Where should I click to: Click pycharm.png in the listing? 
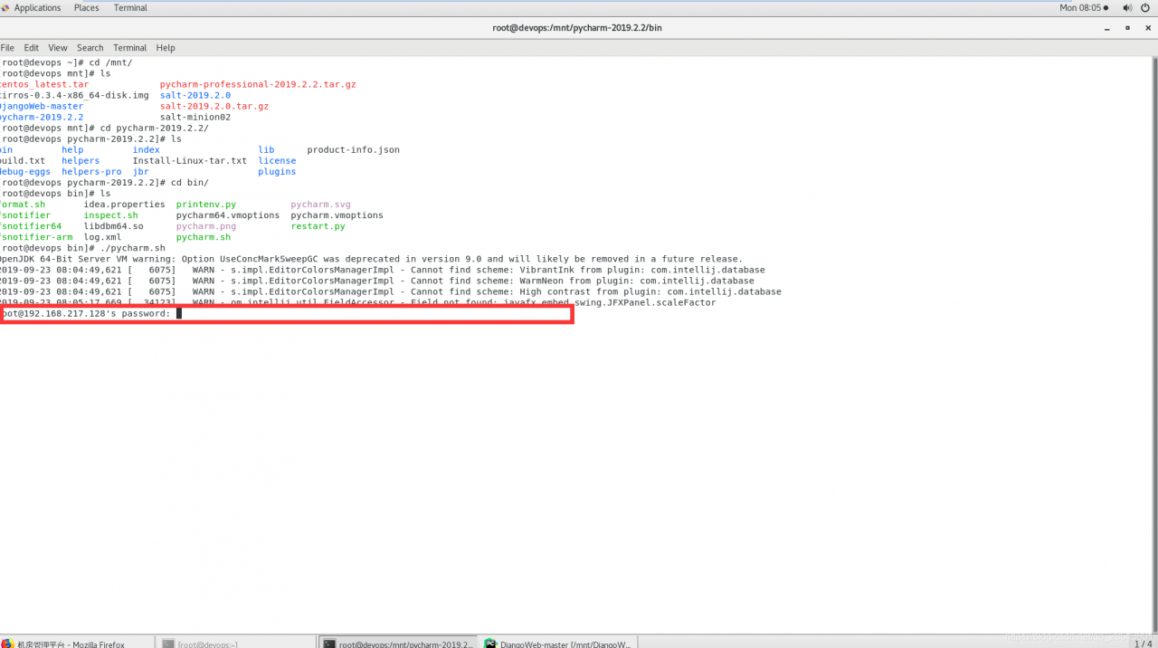(x=206, y=226)
